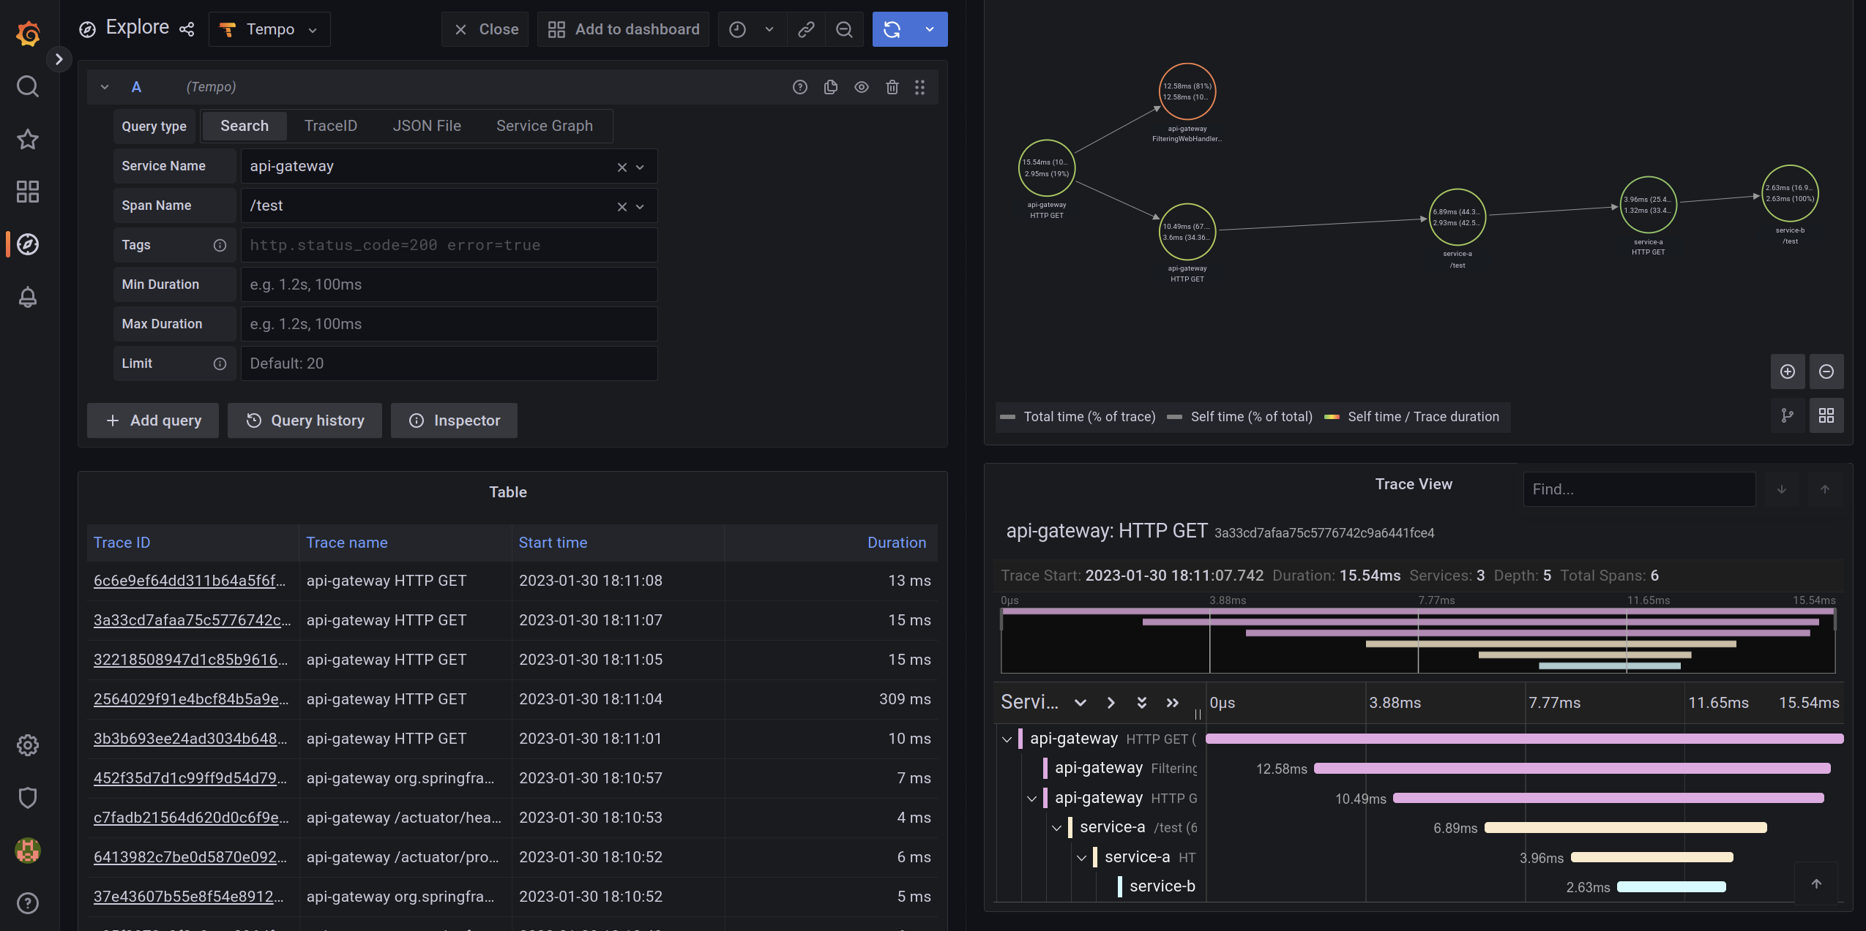Toggle query A visibility eye icon
The width and height of the screenshot is (1866, 931).
(x=861, y=87)
